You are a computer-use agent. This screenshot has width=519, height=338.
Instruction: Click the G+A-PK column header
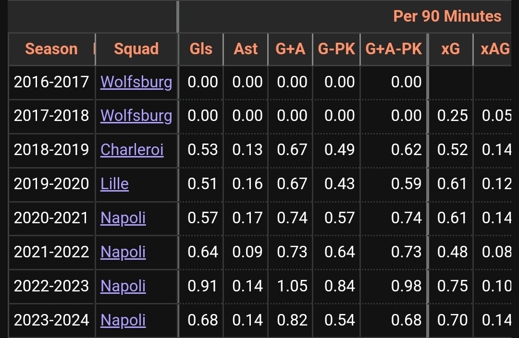[x=394, y=49]
